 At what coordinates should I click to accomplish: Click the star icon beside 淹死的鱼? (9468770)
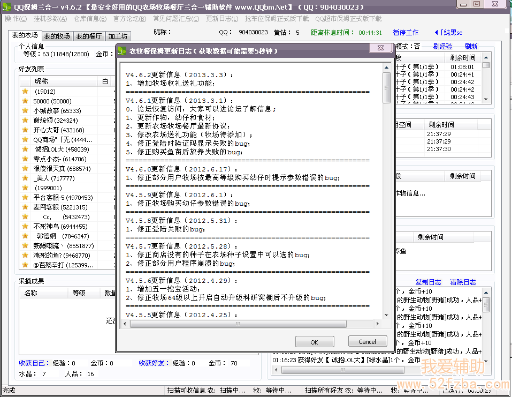(x=25, y=256)
